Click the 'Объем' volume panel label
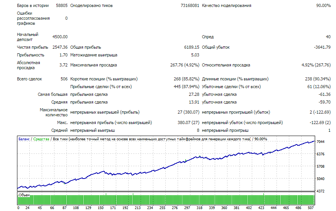The image size is (336, 211). [24, 195]
